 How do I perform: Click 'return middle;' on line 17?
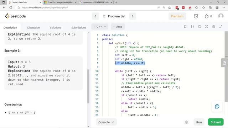point(139,99)
